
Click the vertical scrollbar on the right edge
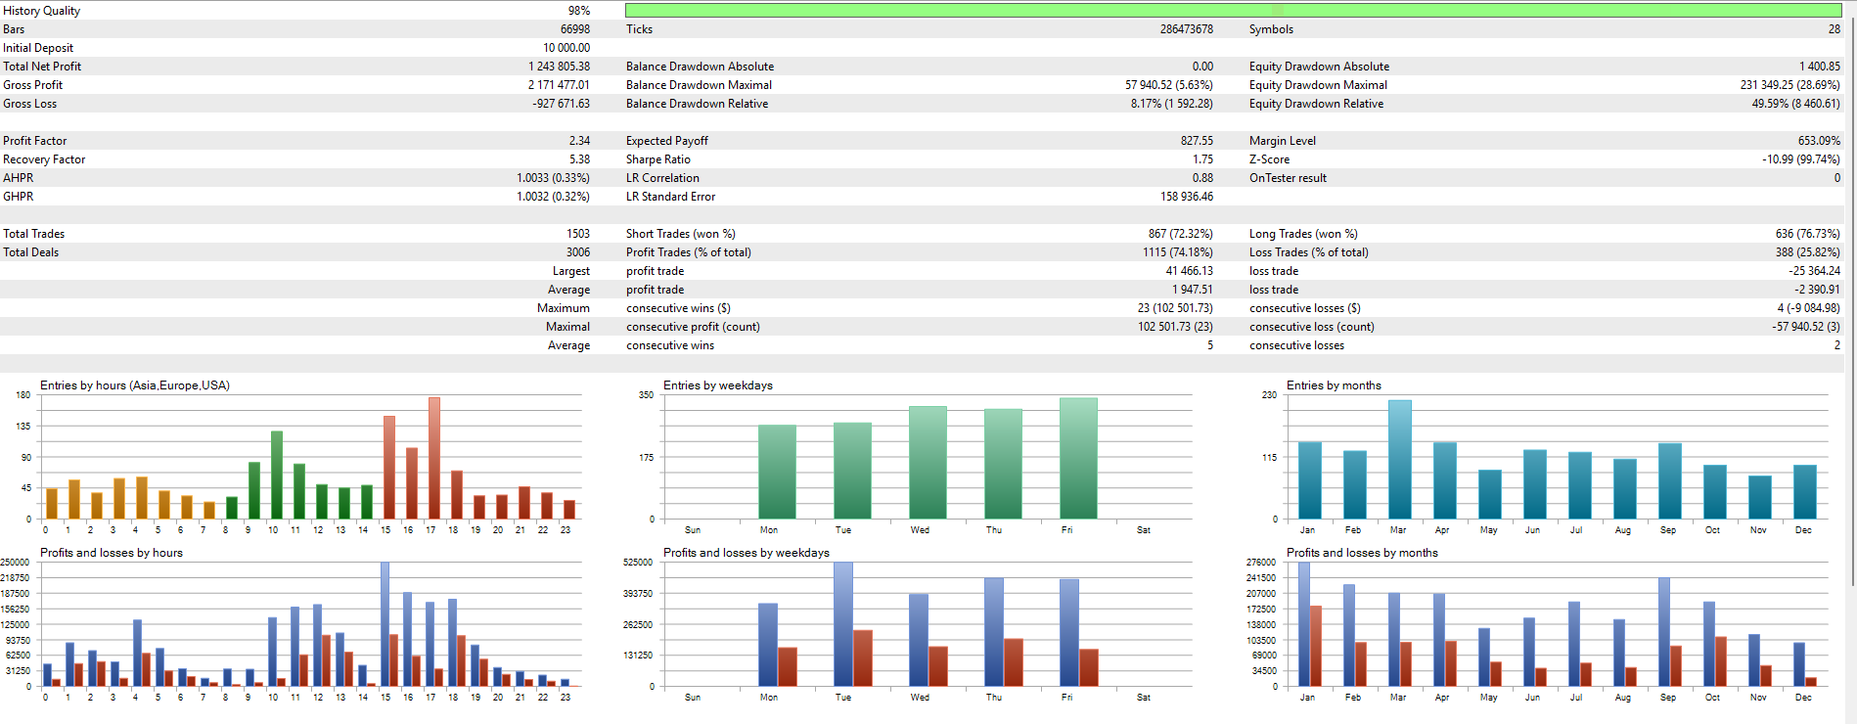pyautogui.click(x=1851, y=294)
